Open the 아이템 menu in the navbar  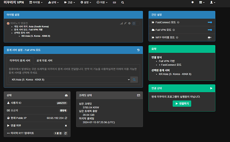tap(36, 2)
